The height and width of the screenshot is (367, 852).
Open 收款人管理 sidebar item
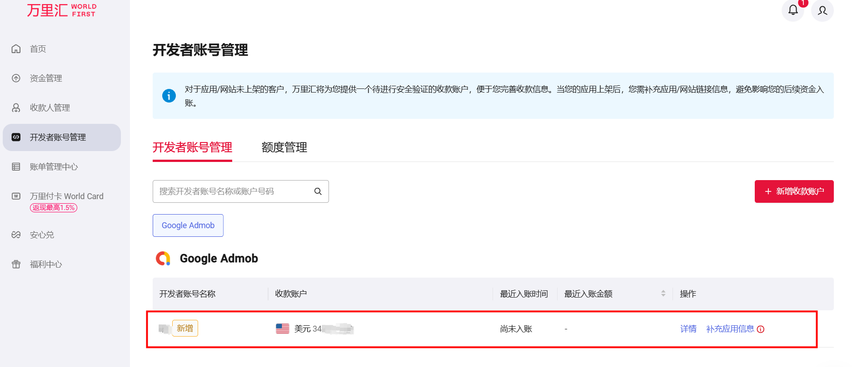50,108
